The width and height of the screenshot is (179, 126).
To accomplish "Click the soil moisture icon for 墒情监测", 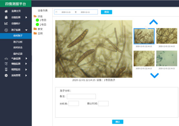I will (x=6, y=64).
